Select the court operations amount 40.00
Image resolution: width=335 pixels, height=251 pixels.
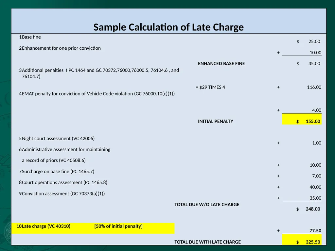(315, 187)
